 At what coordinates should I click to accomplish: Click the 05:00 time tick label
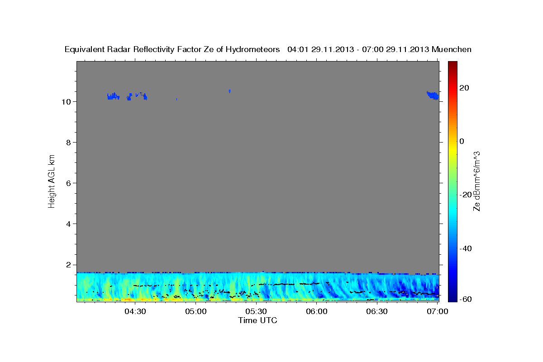[195, 311]
